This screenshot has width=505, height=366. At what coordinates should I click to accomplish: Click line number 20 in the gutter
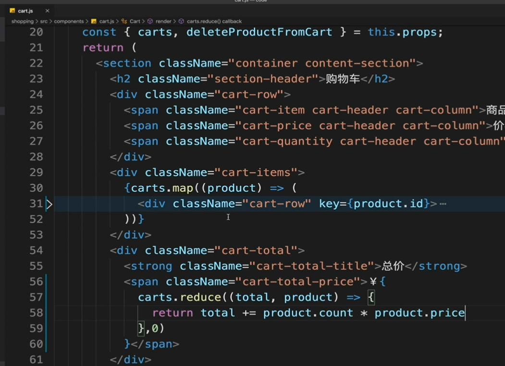click(36, 32)
